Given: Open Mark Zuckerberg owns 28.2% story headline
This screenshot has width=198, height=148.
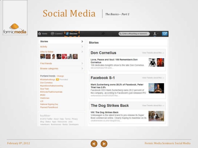Looking at the screenshot, I should [117, 86].
